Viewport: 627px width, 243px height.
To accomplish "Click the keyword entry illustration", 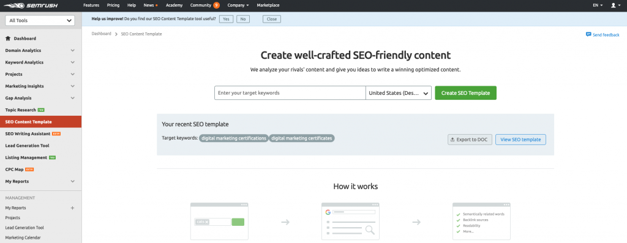I will [x=219, y=222].
